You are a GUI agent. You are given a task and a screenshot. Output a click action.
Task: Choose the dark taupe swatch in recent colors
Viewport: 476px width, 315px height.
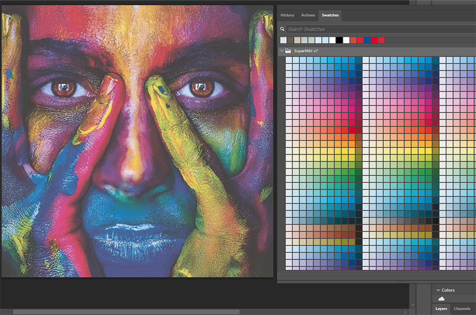click(290, 40)
